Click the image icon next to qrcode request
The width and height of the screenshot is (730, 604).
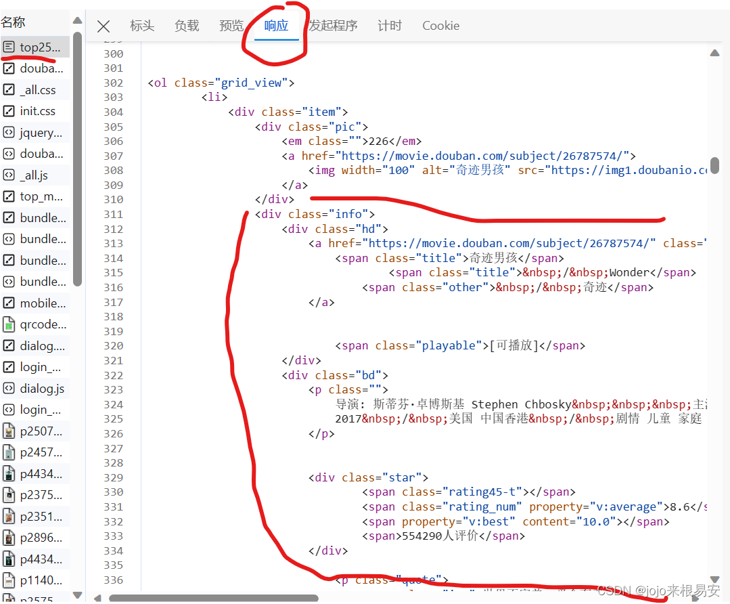[x=9, y=324]
